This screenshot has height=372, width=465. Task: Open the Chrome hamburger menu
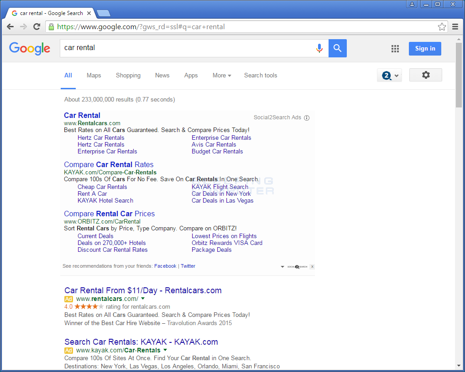[x=455, y=26]
